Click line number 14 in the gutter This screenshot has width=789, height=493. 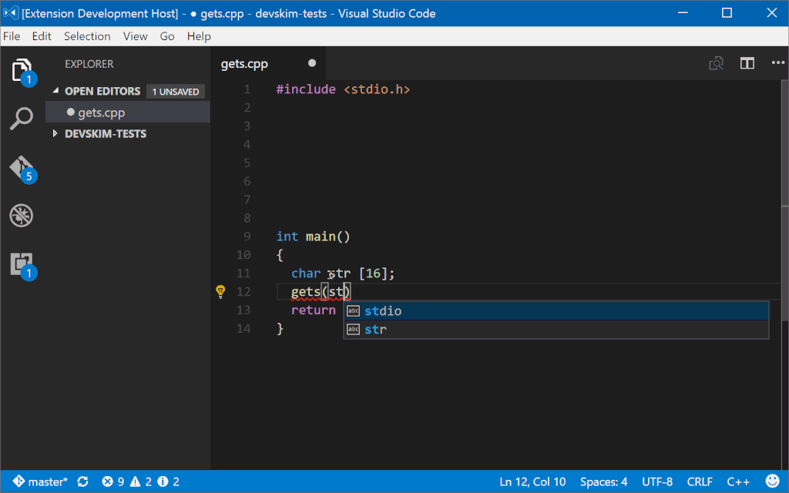pos(243,328)
